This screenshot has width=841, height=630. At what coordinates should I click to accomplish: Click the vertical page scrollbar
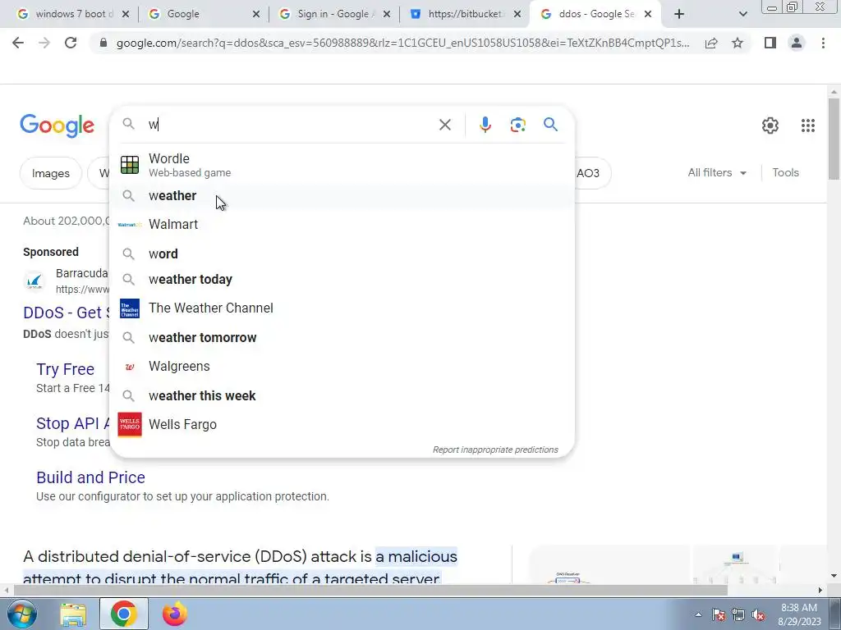coord(834,139)
